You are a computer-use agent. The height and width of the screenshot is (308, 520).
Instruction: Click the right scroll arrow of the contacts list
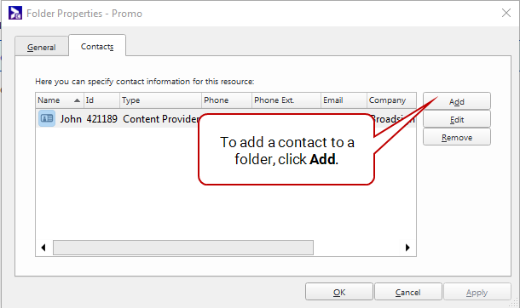click(407, 248)
